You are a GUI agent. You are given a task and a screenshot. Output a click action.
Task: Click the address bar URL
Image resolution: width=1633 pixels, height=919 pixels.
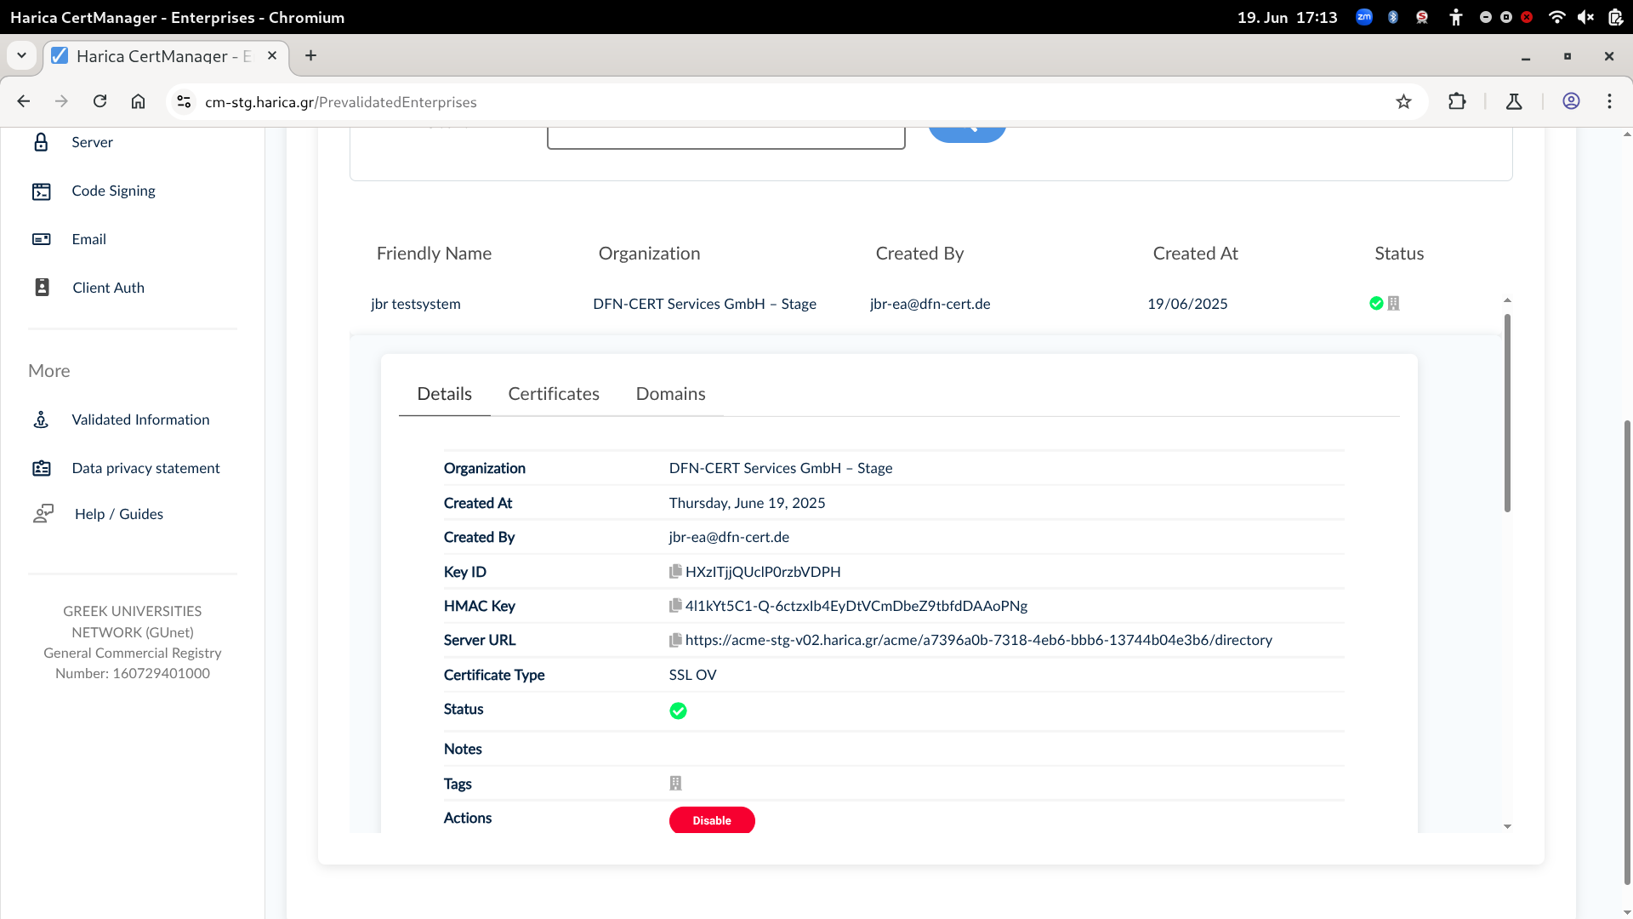[x=340, y=102]
